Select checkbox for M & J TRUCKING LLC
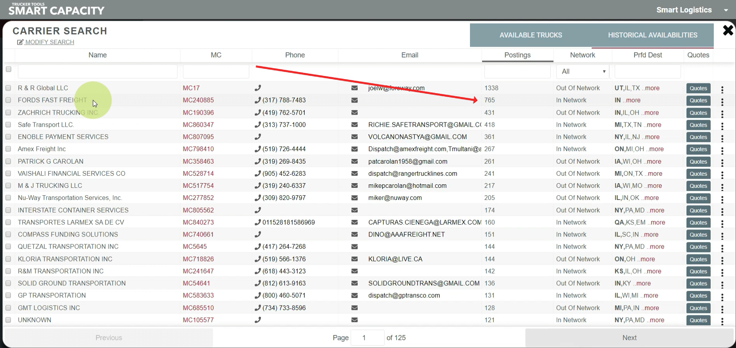Screen dimensions: 736x348 click(8, 185)
